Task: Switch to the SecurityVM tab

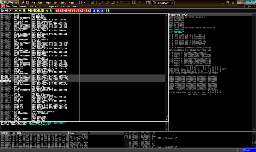Action: pyautogui.click(x=163, y=3)
